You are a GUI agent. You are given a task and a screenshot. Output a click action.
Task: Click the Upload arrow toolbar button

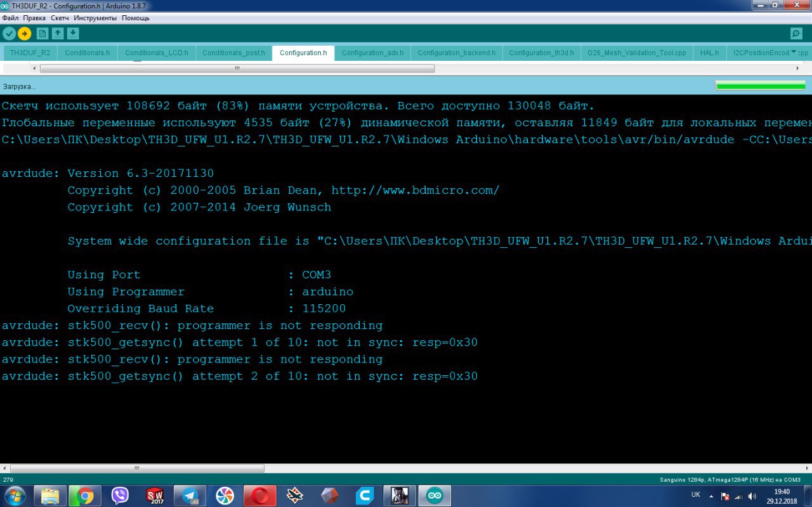25,34
